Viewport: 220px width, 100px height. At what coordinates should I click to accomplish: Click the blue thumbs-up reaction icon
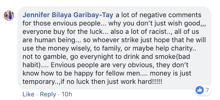pos(200,90)
